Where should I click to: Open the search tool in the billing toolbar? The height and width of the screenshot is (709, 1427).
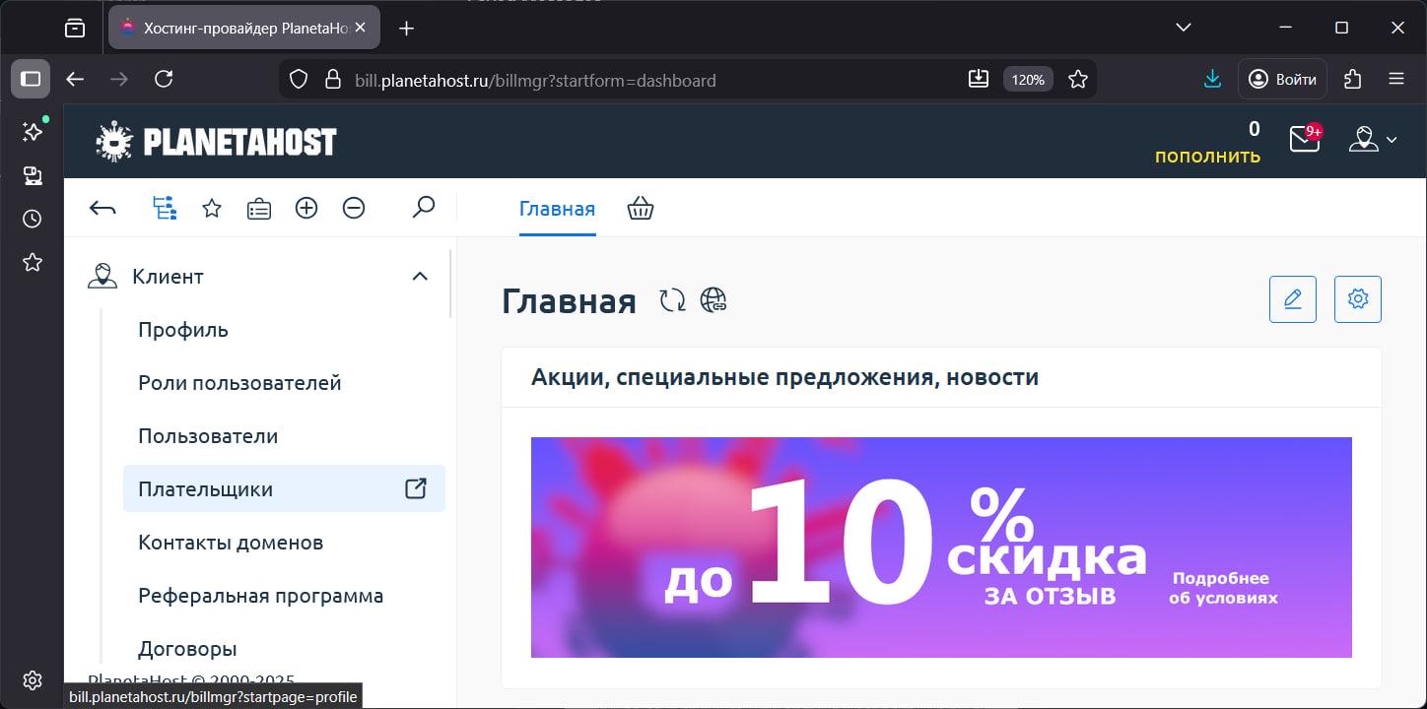pos(423,208)
